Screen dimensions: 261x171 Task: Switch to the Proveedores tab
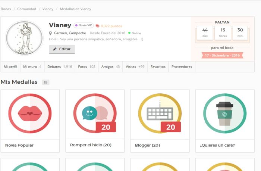click(x=182, y=66)
